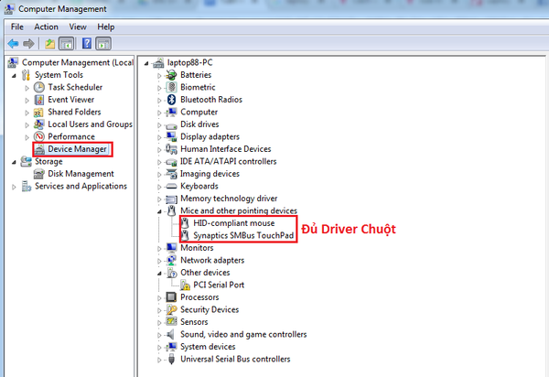
Task: Click the Performance gauge icon
Action: (x=39, y=136)
